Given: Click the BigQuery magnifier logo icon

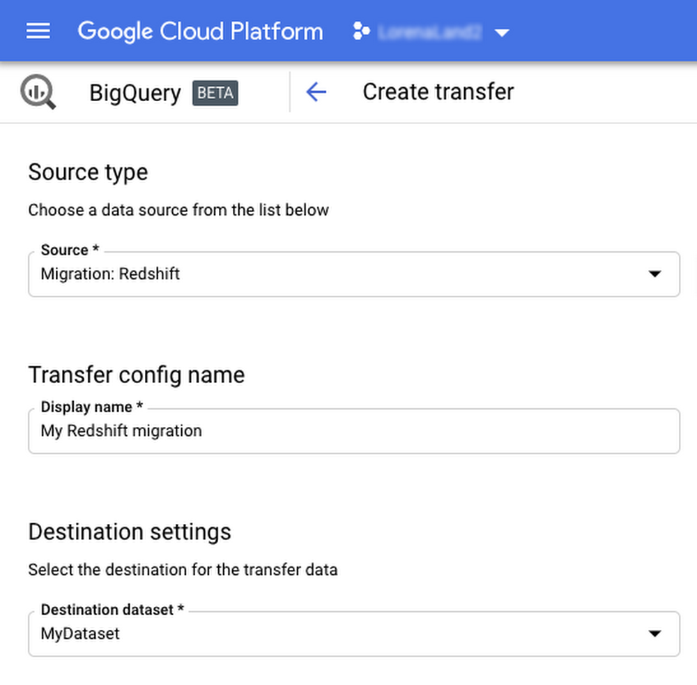Looking at the screenshot, I should coord(38,91).
